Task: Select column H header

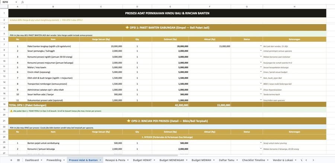Action: (x=294, y=7)
